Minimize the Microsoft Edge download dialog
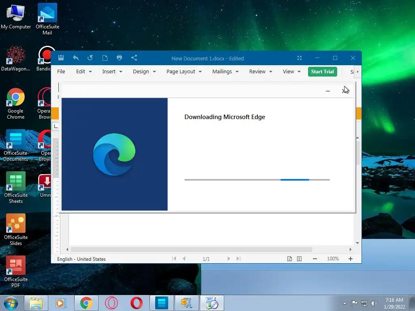Screen dimensions: 415x311 [327, 91]
